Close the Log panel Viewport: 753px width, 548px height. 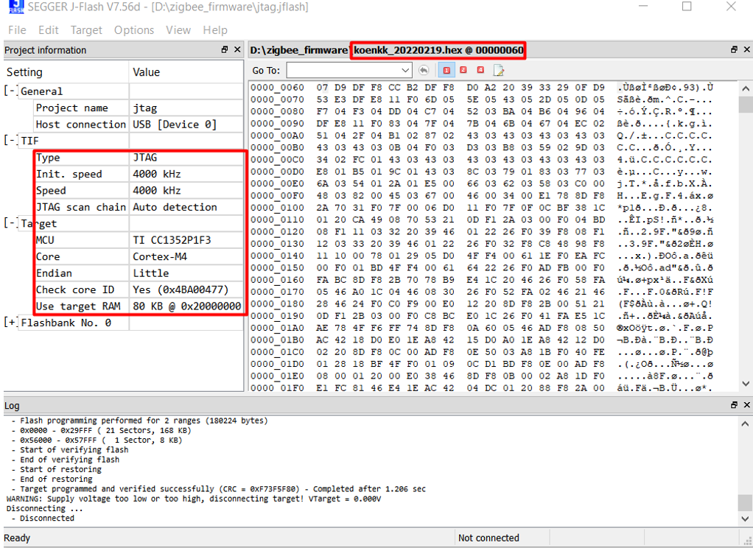click(x=747, y=405)
